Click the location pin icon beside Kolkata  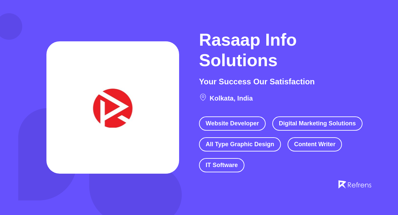pyautogui.click(x=203, y=97)
